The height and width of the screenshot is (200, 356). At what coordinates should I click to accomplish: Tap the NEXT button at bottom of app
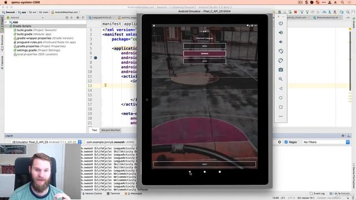coord(205,164)
